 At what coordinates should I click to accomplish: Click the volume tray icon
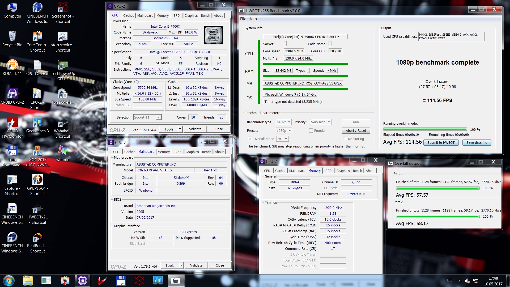coord(467,281)
